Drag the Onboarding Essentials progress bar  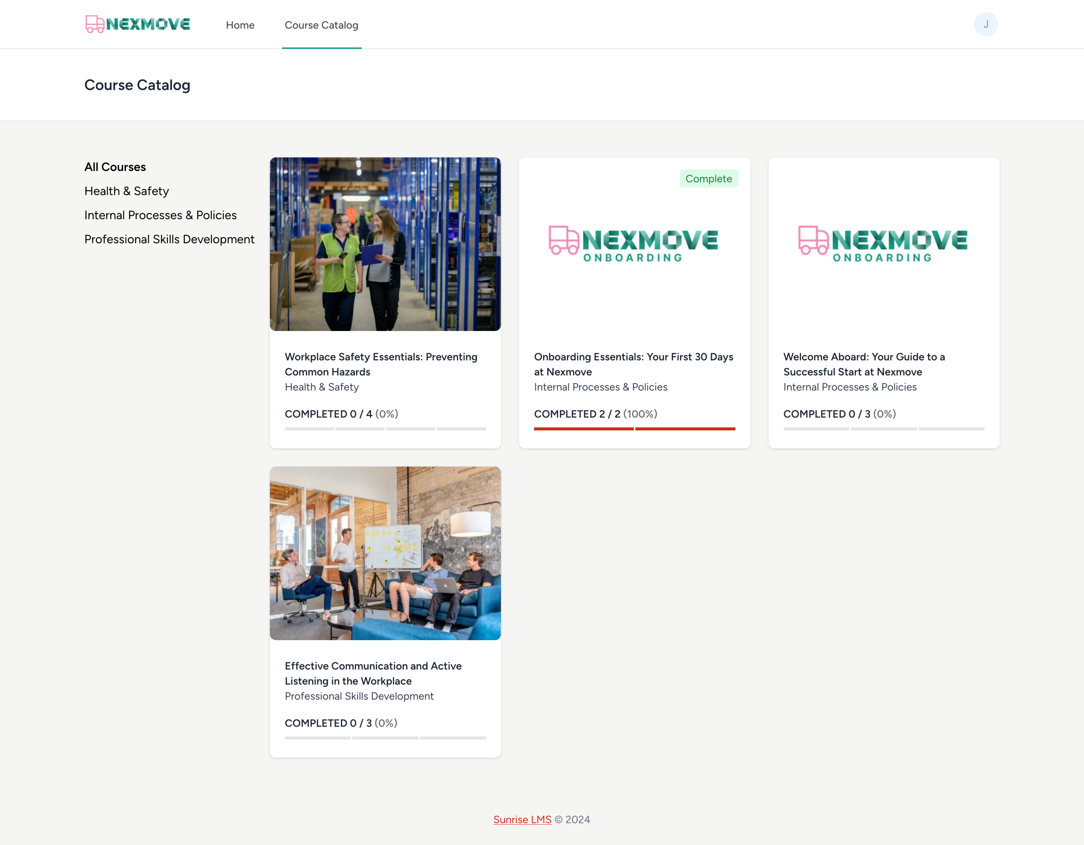[634, 429]
